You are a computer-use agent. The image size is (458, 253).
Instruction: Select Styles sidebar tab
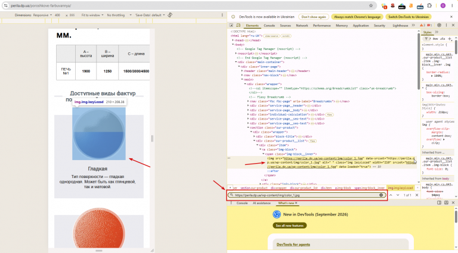tap(428, 32)
